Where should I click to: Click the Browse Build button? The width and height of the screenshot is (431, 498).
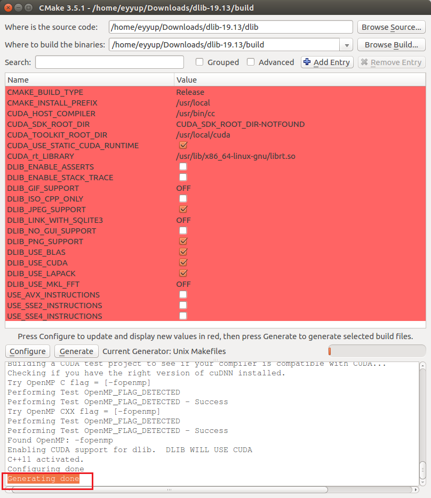point(392,45)
